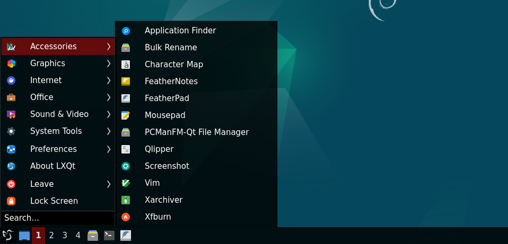Click the System Tools gear icon
The width and height of the screenshot is (508, 244).
pos(11,131)
